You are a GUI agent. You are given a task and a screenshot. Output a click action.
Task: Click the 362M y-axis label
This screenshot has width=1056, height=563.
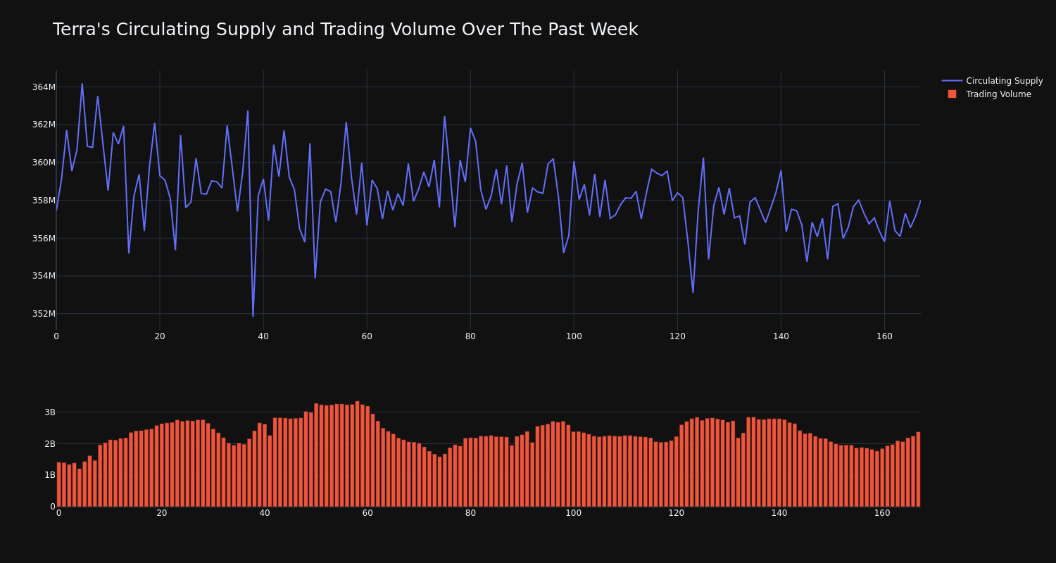(44, 125)
